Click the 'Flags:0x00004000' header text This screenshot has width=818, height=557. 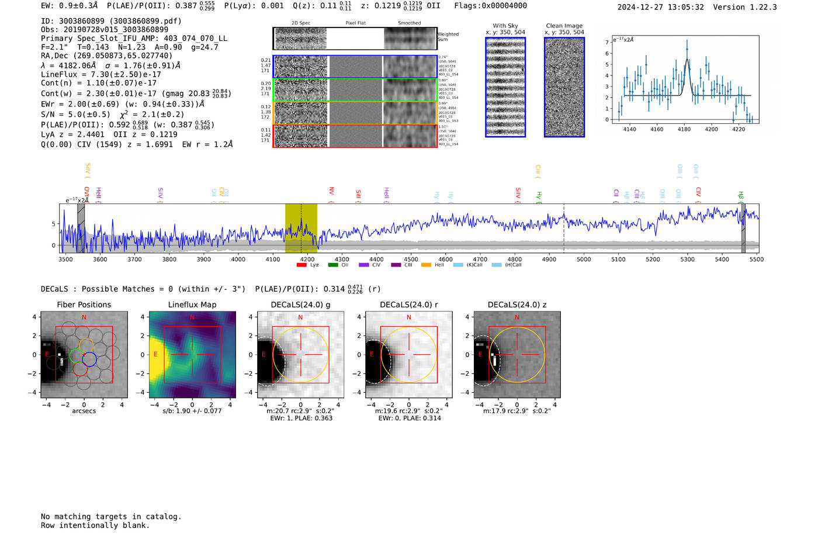click(490, 6)
